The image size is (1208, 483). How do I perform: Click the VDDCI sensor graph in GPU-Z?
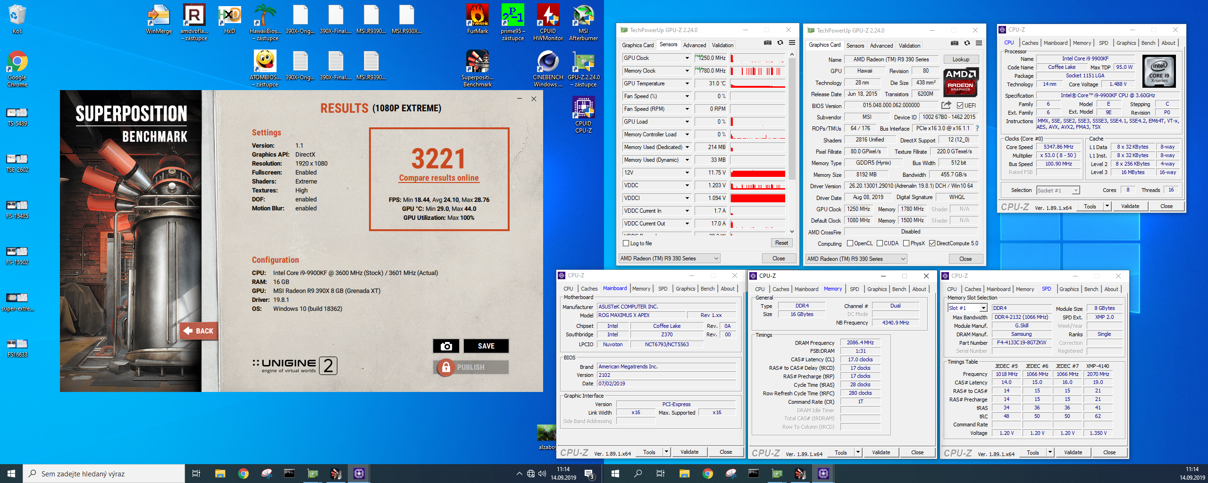[x=758, y=199]
